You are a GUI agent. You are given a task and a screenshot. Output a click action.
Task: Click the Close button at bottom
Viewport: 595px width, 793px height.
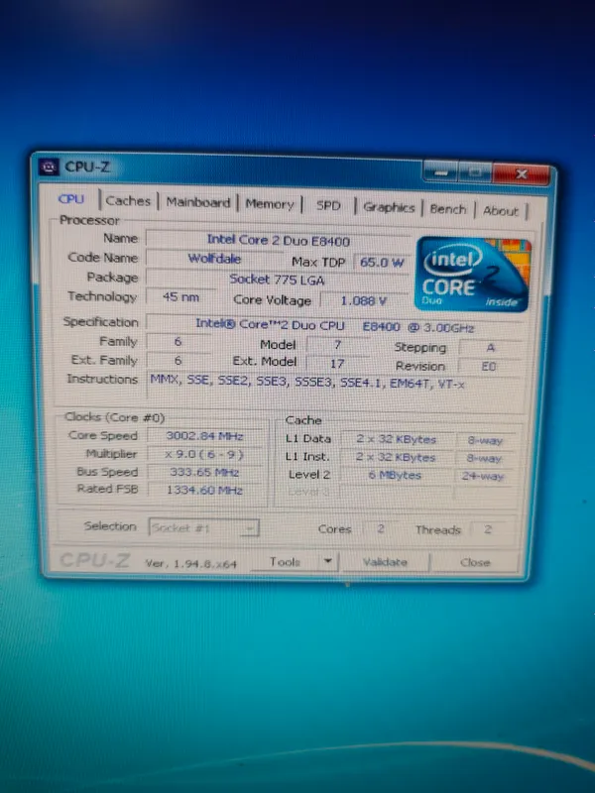click(475, 562)
